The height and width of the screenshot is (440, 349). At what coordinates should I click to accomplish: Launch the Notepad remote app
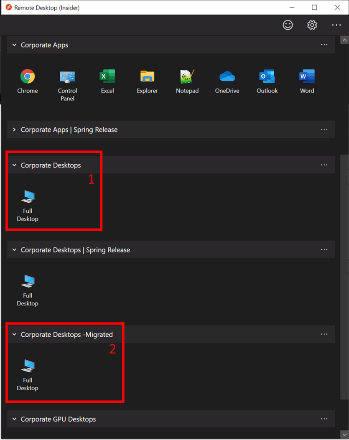(x=187, y=81)
